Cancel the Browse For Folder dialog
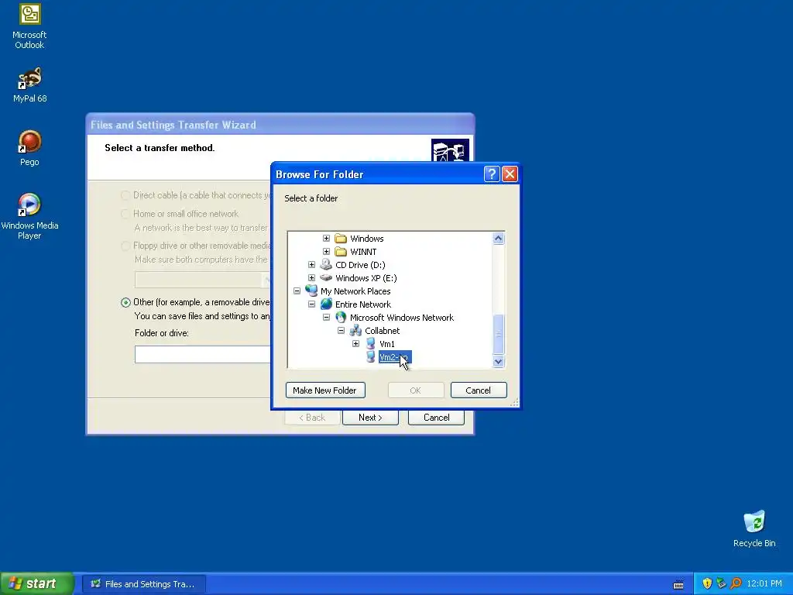Viewport: 793px width, 595px height. [x=479, y=390]
